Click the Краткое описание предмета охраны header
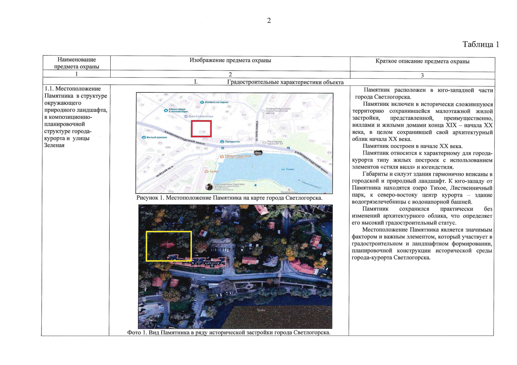Image resolution: width=517 pixels, height=365 pixels. (422, 61)
